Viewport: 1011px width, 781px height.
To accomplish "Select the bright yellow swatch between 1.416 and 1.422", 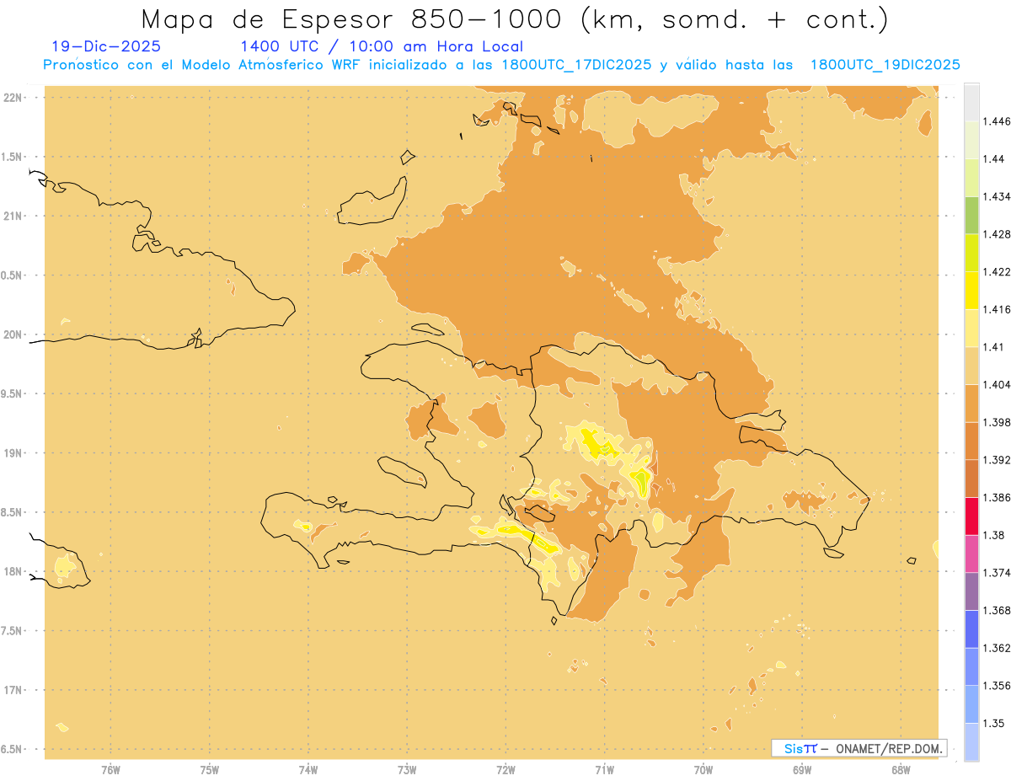I will (971, 290).
